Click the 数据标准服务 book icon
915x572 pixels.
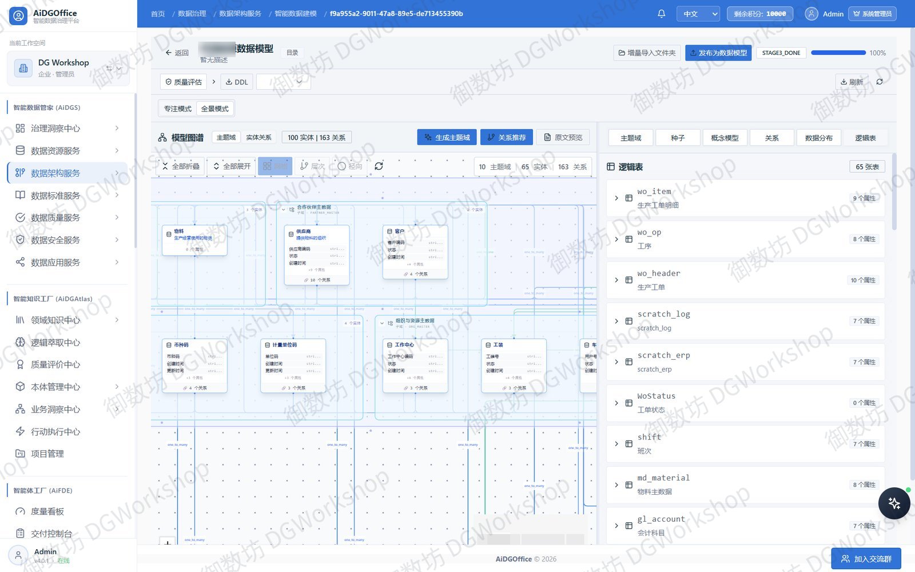click(x=20, y=195)
